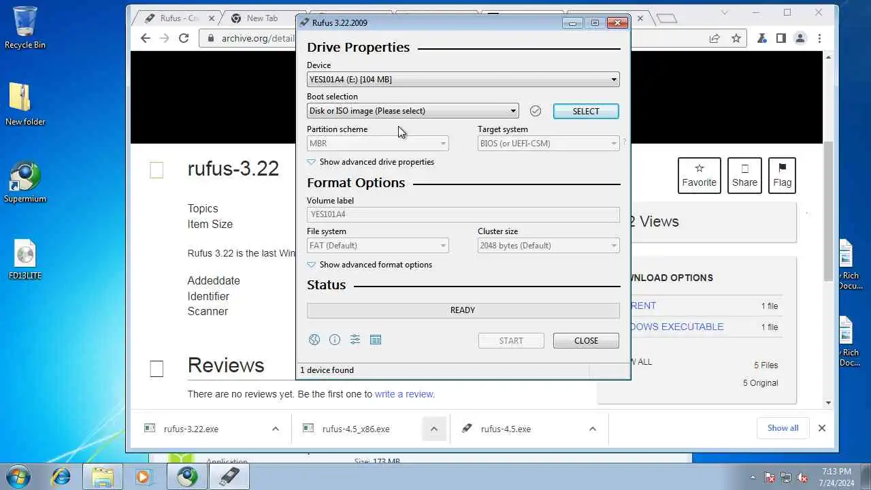Click the Target system help question mark

pyautogui.click(x=624, y=142)
